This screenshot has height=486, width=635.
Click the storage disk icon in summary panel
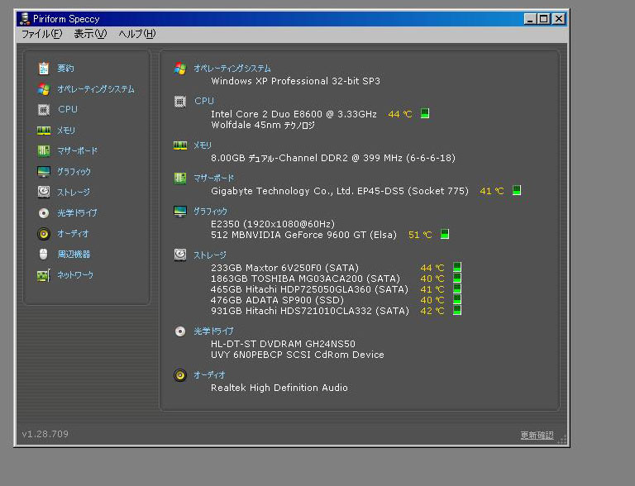(x=180, y=255)
